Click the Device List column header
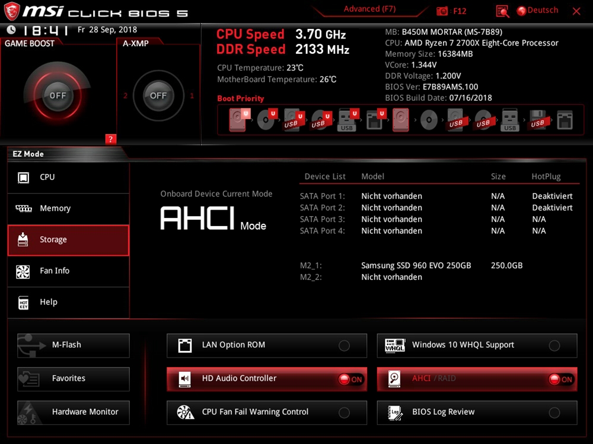 coord(325,176)
